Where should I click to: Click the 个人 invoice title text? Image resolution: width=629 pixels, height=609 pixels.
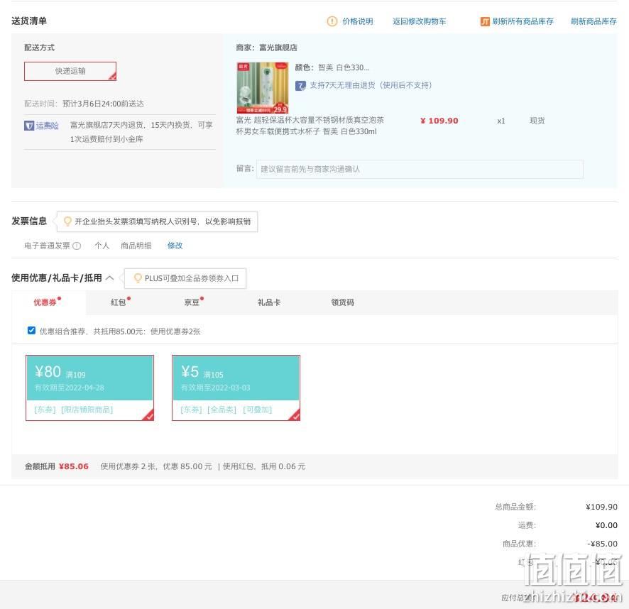tap(102, 246)
